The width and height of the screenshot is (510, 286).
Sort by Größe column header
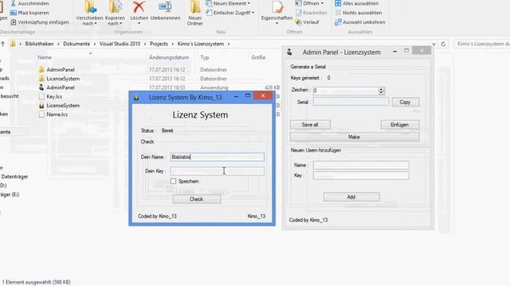pos(258,57)
